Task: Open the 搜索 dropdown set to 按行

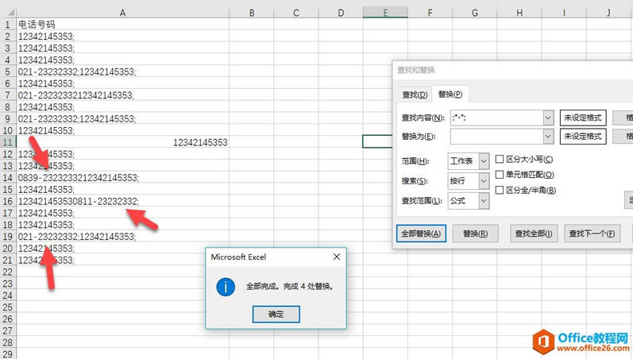Action: coord(484,181)
